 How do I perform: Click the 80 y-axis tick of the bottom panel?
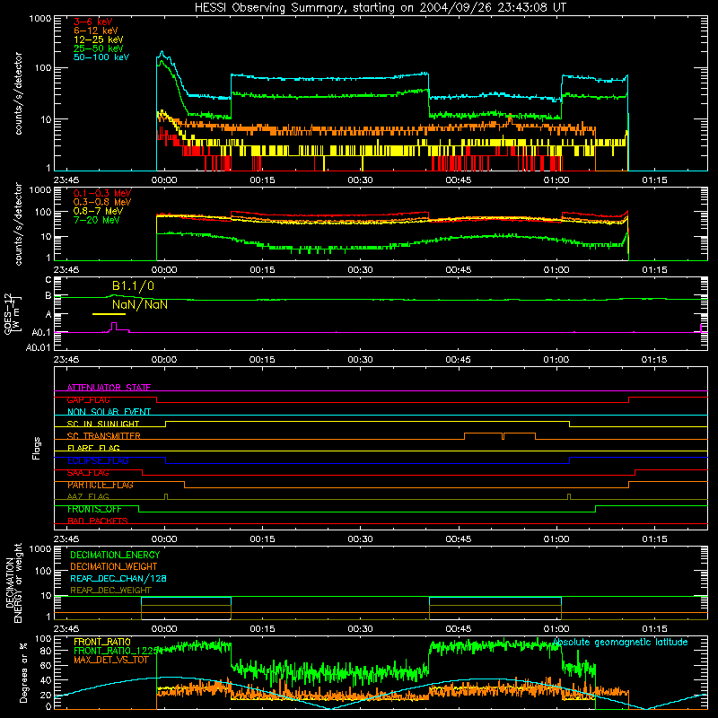pos(47,651)
